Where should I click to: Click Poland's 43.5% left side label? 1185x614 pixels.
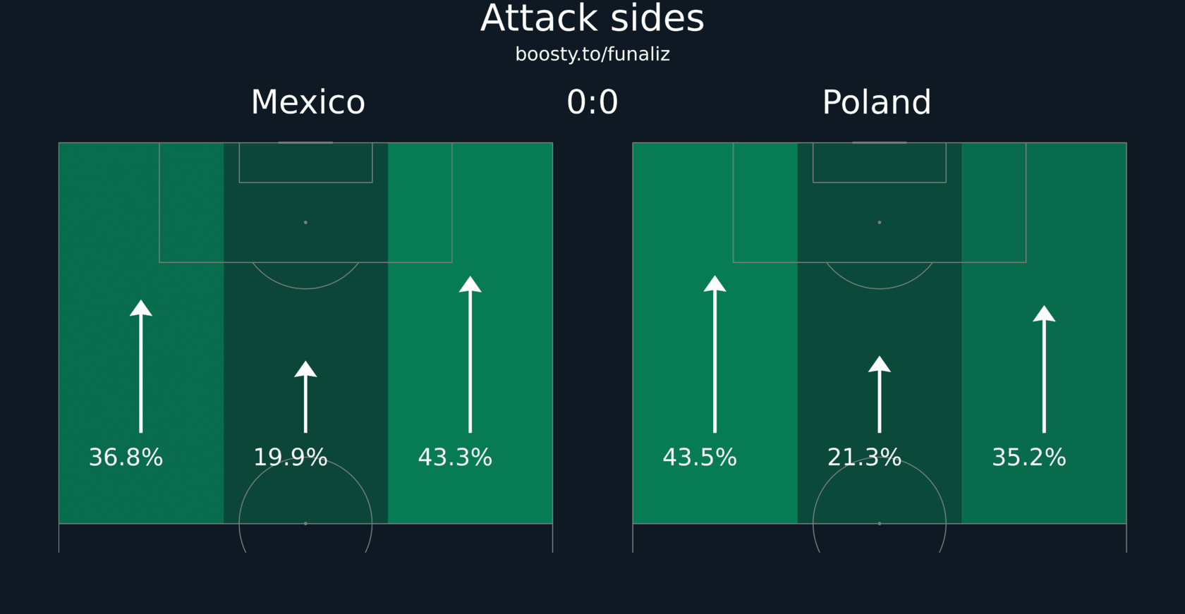coord(700,458)
